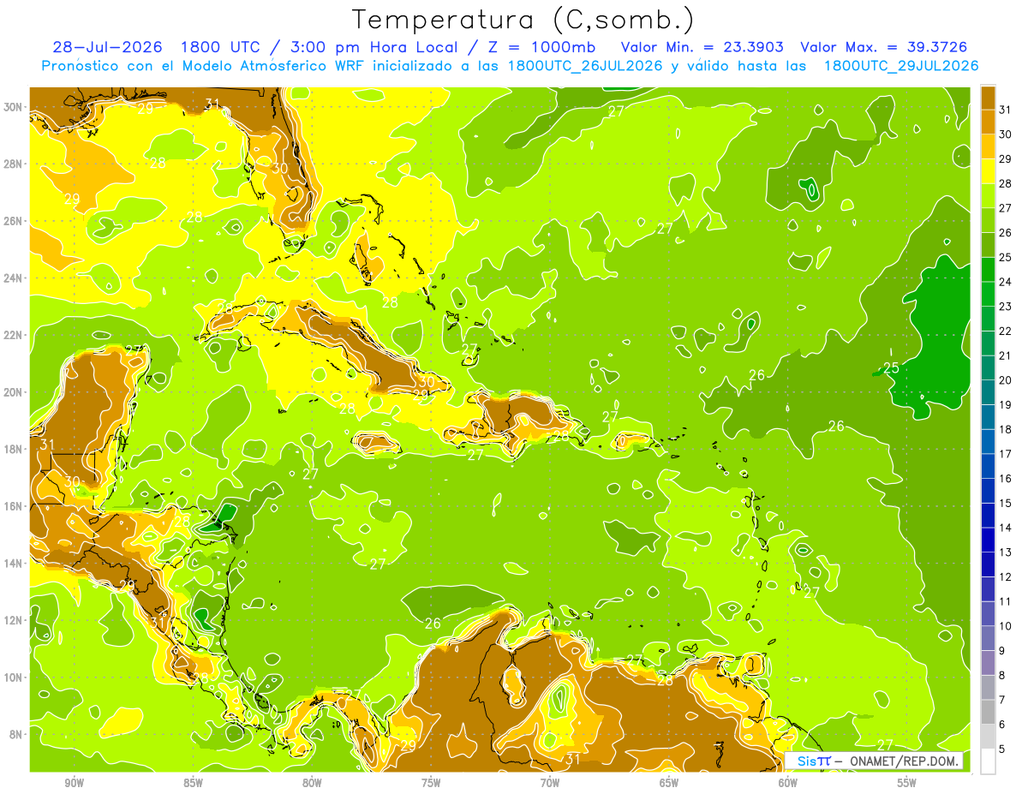This screenshot has height=794, width=1028.
Task: Click the '75W' longitude axis label
Action: [x=431, y=783]
